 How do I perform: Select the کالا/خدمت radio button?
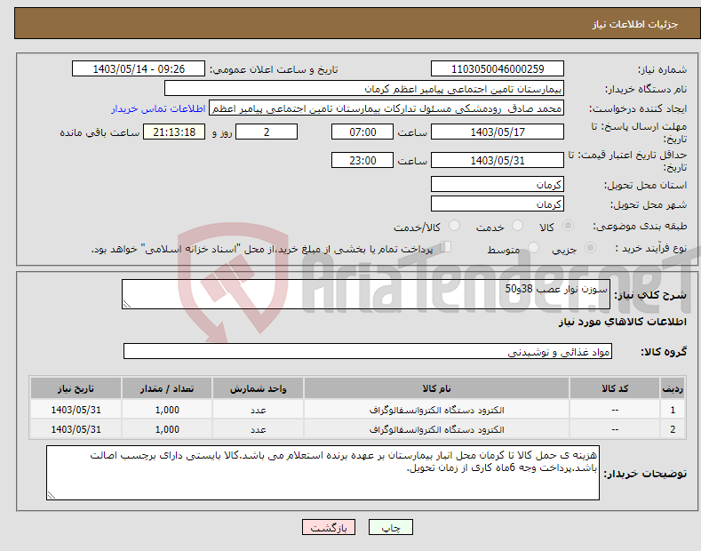454,226
